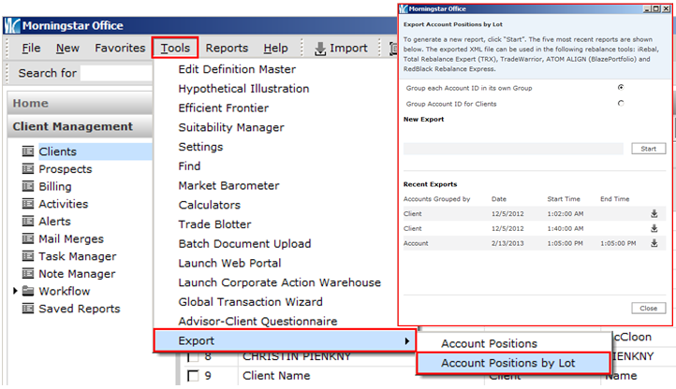
Task: Expand the Export submenu arrow
Action: (x=406, y=341)
